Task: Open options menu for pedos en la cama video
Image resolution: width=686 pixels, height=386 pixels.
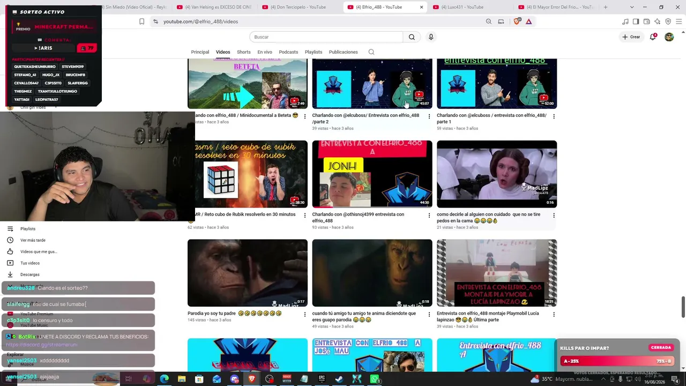Action: pyautogui.click(x=554, y=216)
